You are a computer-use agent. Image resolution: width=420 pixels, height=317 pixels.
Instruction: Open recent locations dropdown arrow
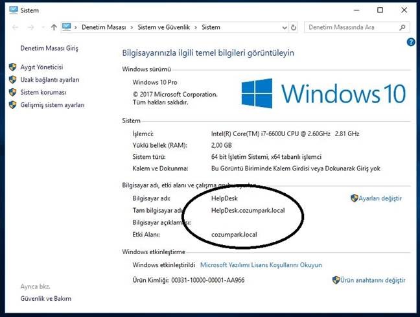(x=43, y=27)
